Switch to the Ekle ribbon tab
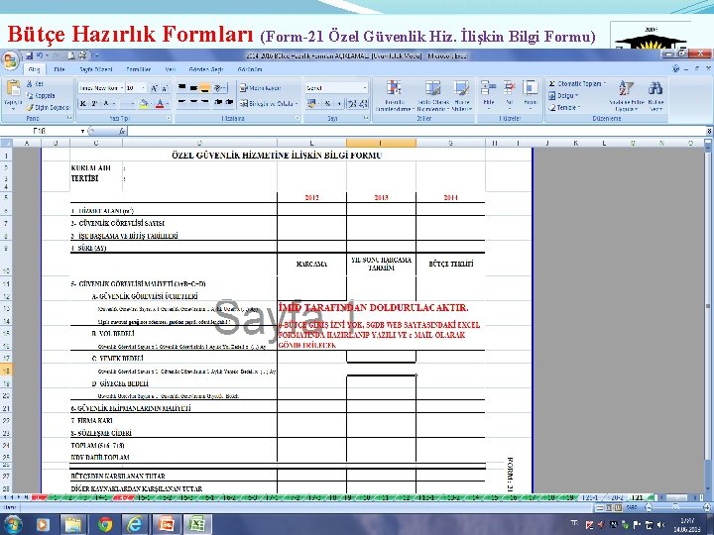 (59, 69)
